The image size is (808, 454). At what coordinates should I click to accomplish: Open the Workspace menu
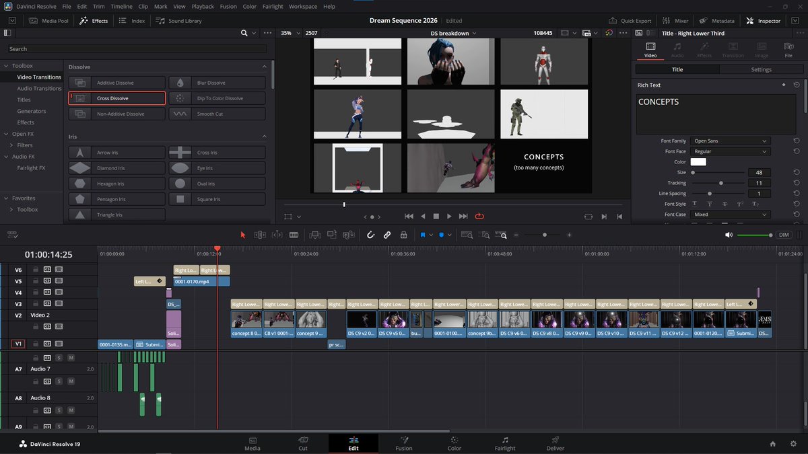[303, 6]
